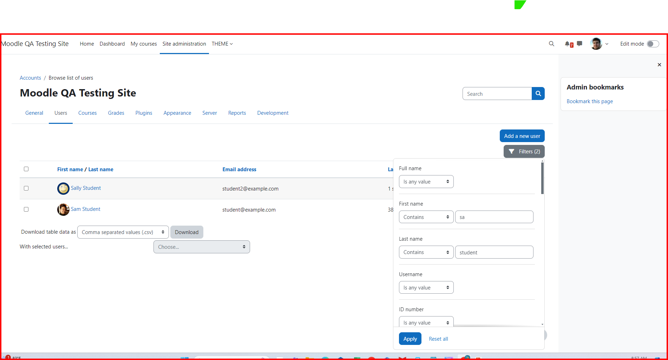Close the Admin bookmarks block drawer
The height and width of the screenshot is (360, 668).
click(x=659, y=65)
